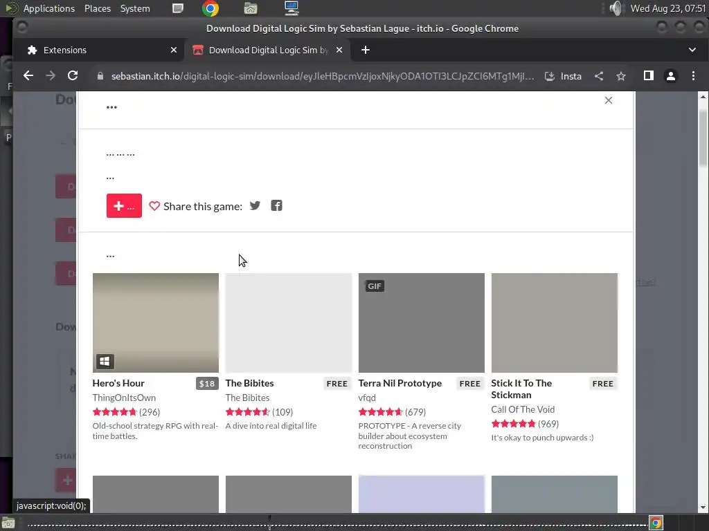Screen dimensions: 709x531
Task: Click the $18 price tag
Action: coord(207,383)
